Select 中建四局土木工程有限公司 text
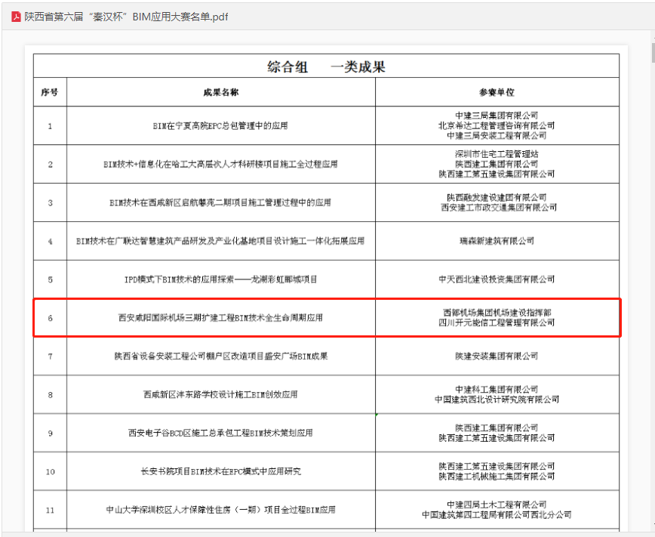 pyautogui.click(x=497, y=505)
